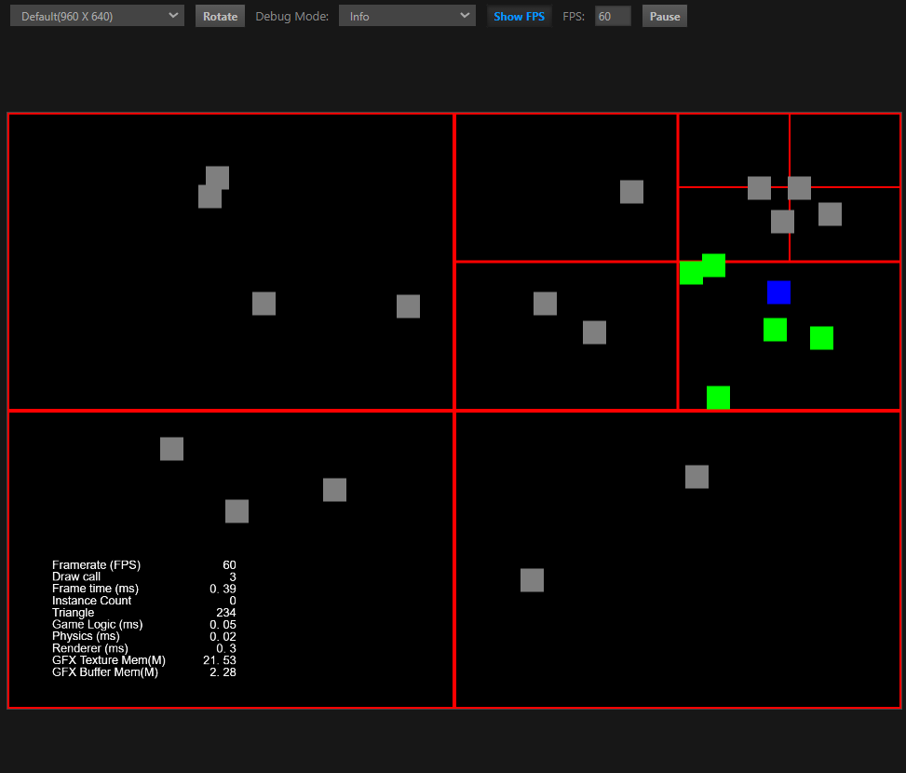Click the "Renderer (ms)" stats label

coord(90,648)
